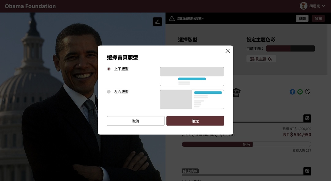This screenshot has height=181, width=331.
Task: Close the layout selection dialog with X
Action: [227, 51]
